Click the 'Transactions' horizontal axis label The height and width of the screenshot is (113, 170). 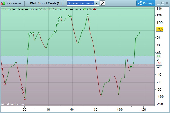(x=27, y=9)
